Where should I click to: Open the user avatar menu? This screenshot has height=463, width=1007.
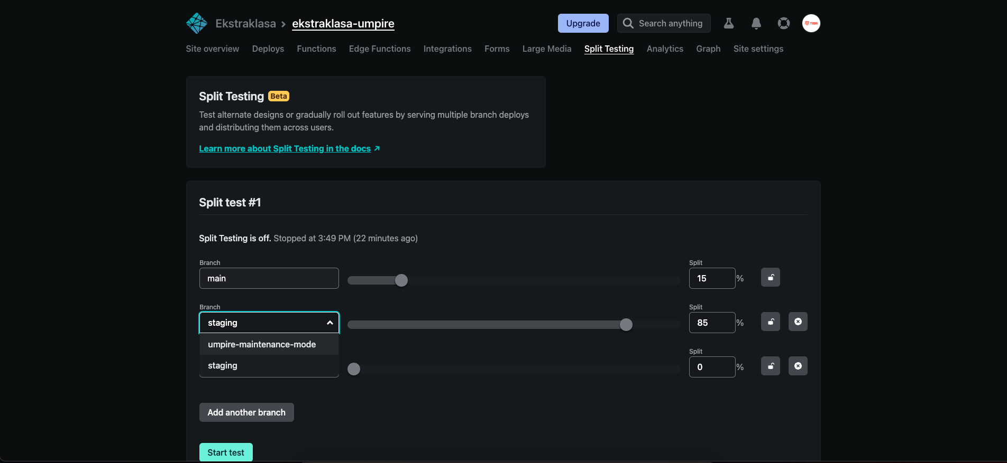[x=811, y=23]
